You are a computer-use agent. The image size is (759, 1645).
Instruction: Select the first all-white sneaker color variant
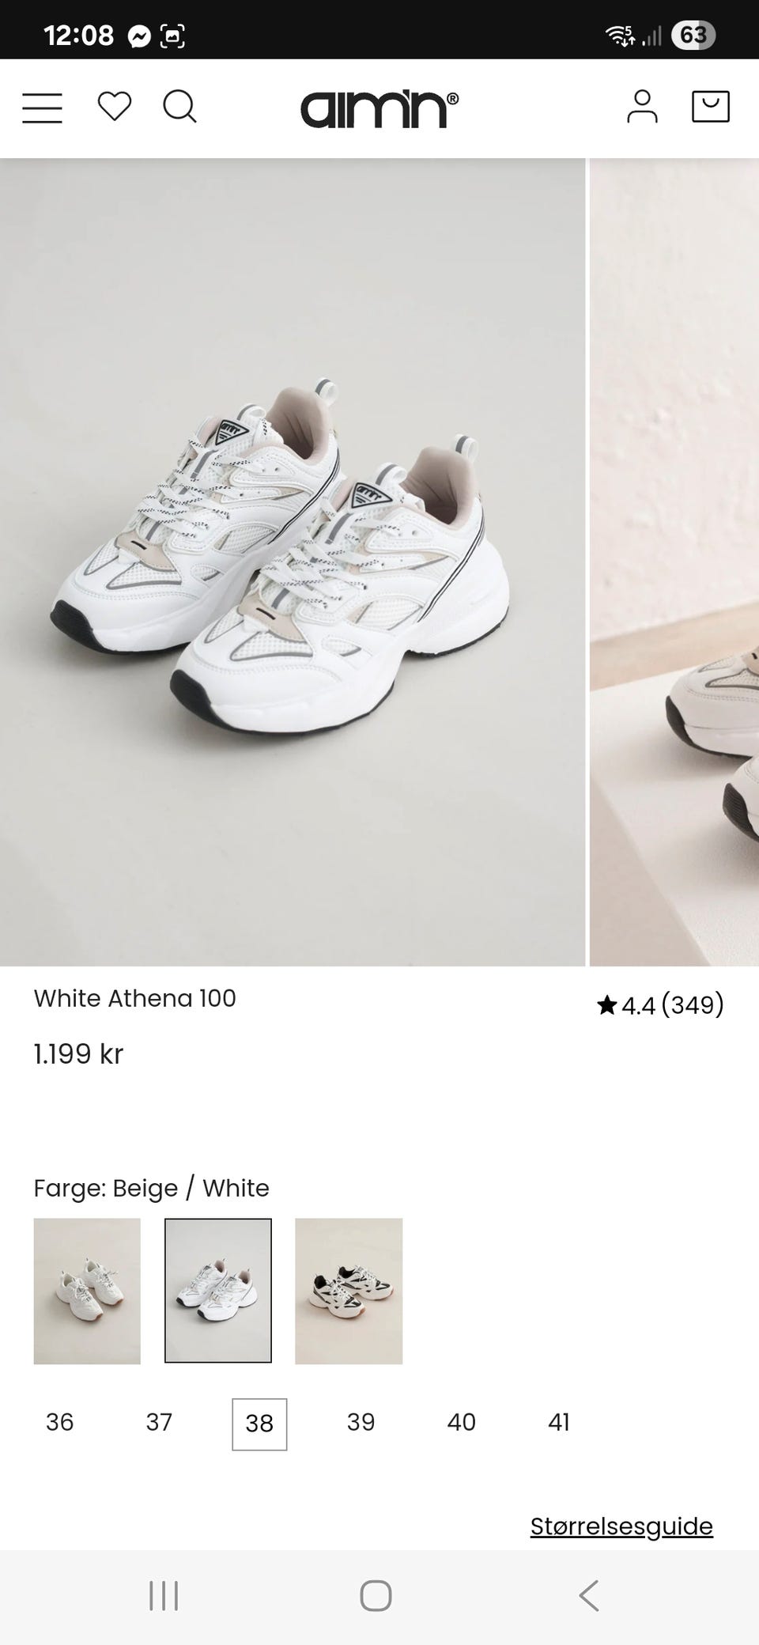point(87,1291)
